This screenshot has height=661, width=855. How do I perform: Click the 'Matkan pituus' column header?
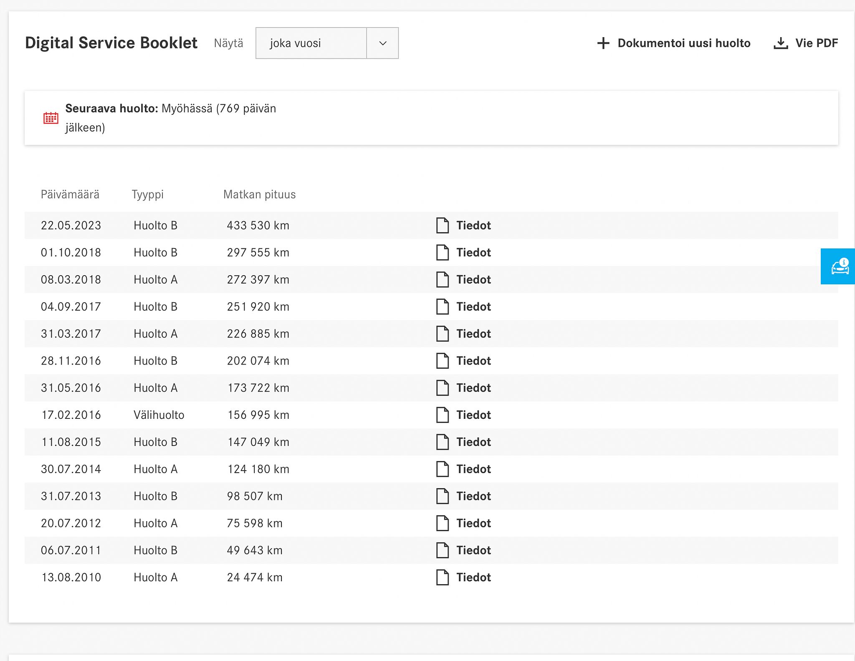coord(259,195)
